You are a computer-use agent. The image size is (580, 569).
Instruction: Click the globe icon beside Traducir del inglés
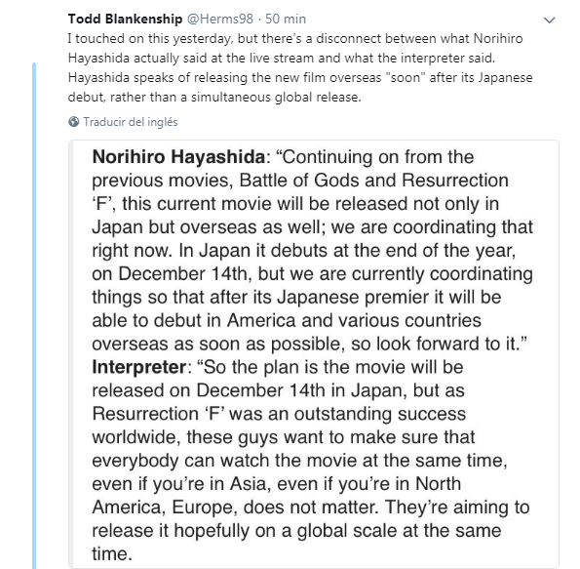[x=74, y=121]
